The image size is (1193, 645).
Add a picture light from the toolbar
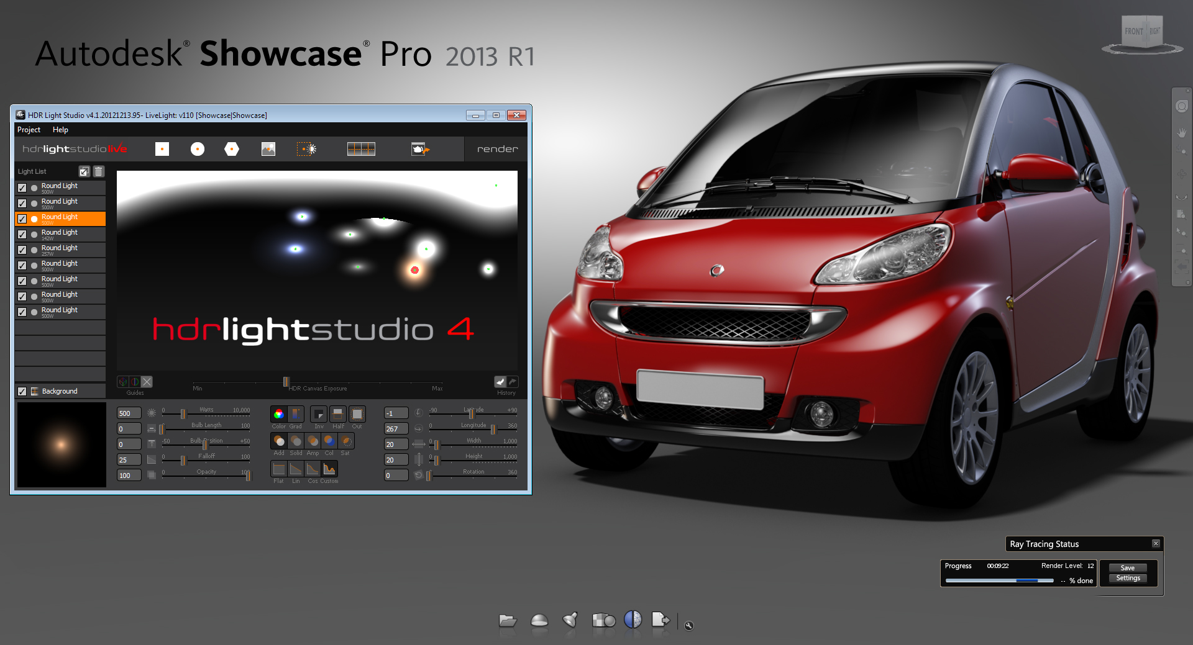pyautogui.click(x=268, y=149)
